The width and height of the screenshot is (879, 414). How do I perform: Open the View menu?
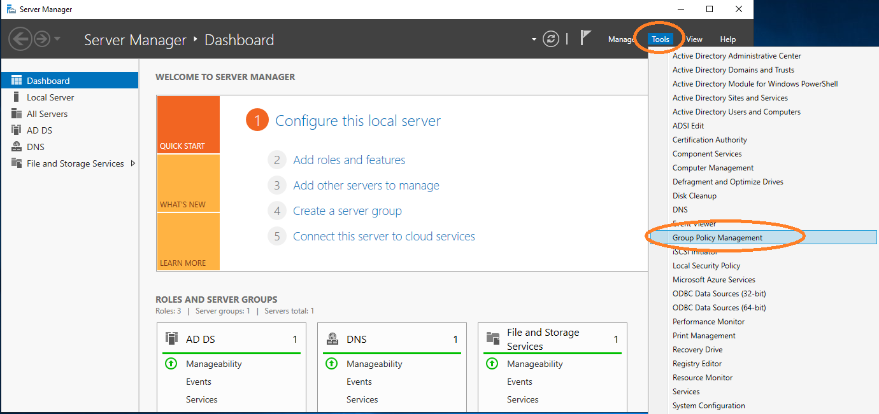click(x=694, y=39)
